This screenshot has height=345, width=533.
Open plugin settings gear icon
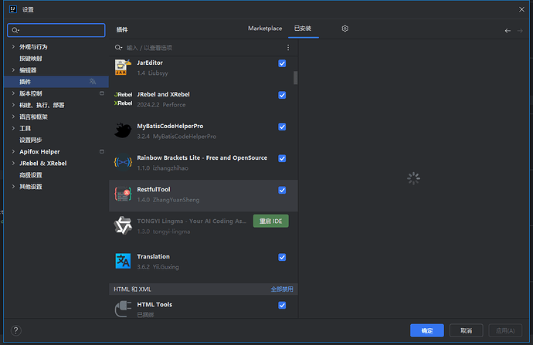tap(345, 29)
